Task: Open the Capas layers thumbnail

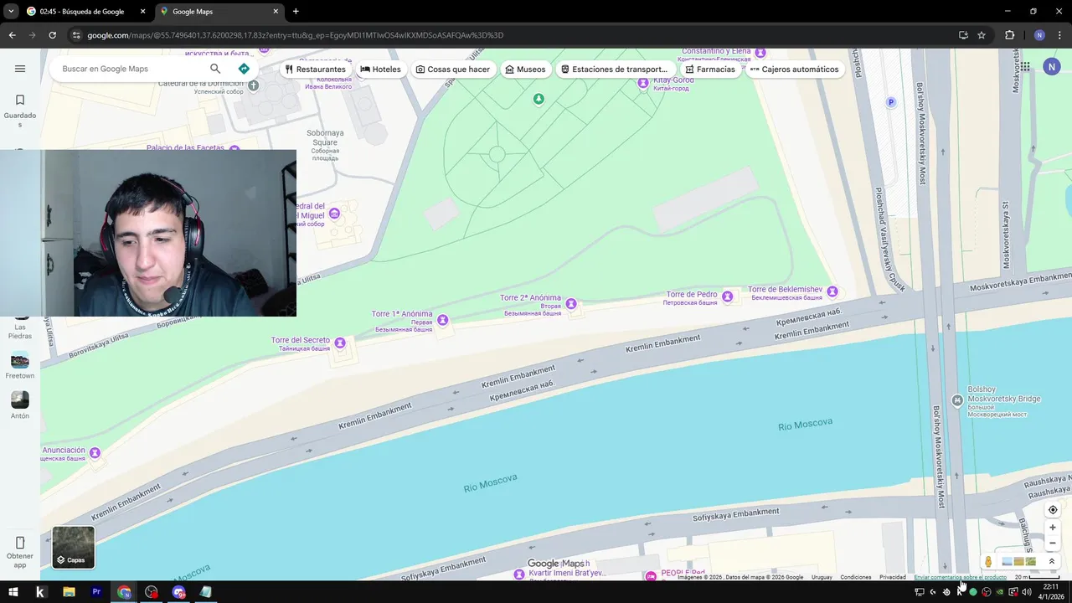Action: click(73, 547)
